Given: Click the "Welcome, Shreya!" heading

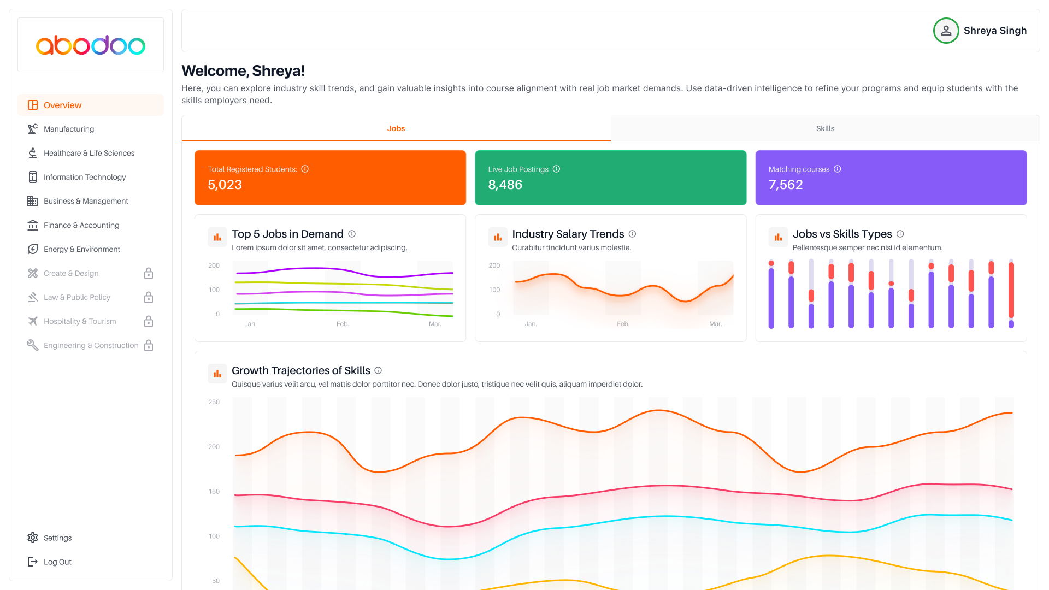Looking at the screenshot, I should click(x=243, y=71).
